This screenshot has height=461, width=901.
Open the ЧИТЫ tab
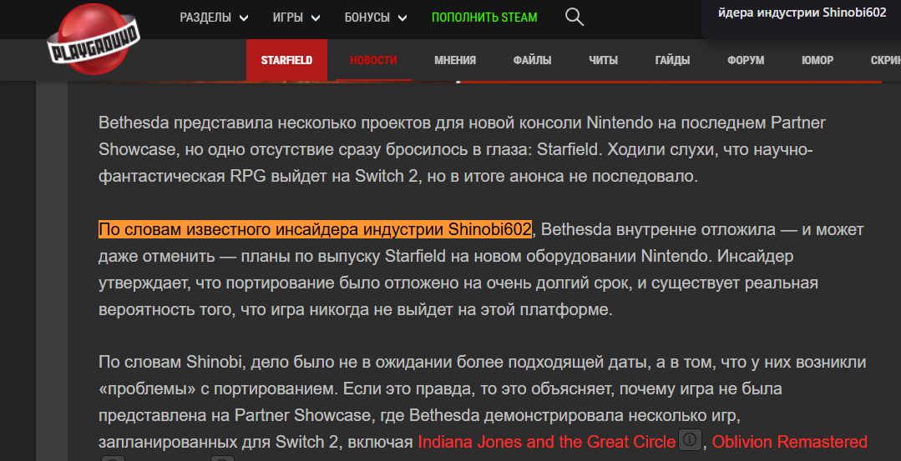tap(604, 60)
